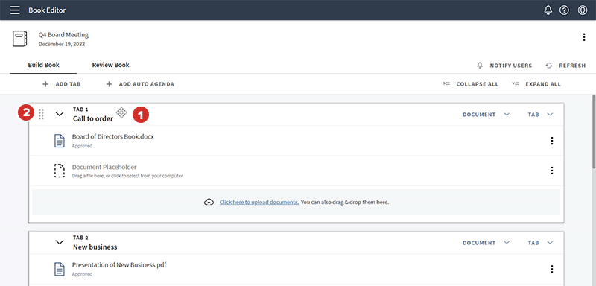Click Add Tab button
Screen dimensions: 596x286
click(61, 84)
